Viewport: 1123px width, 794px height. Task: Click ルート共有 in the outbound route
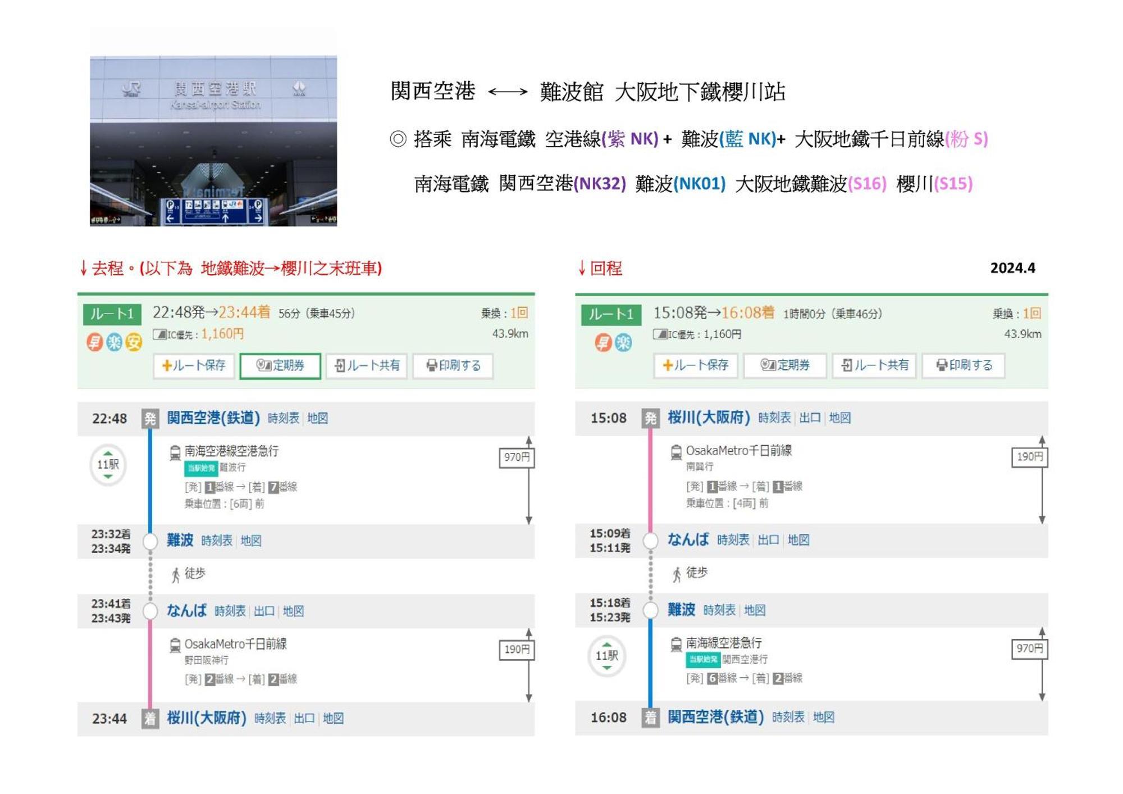367,366
